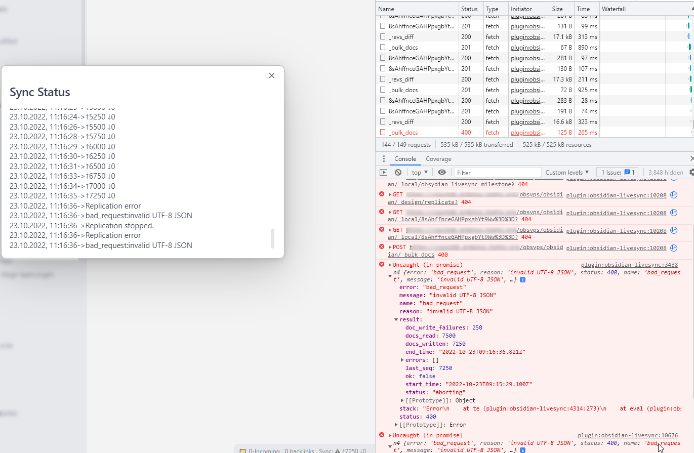Create a live expression with the eye icon
Viewport: 694px width, 453px height.
pyautogui.click(x=441, y=172)
